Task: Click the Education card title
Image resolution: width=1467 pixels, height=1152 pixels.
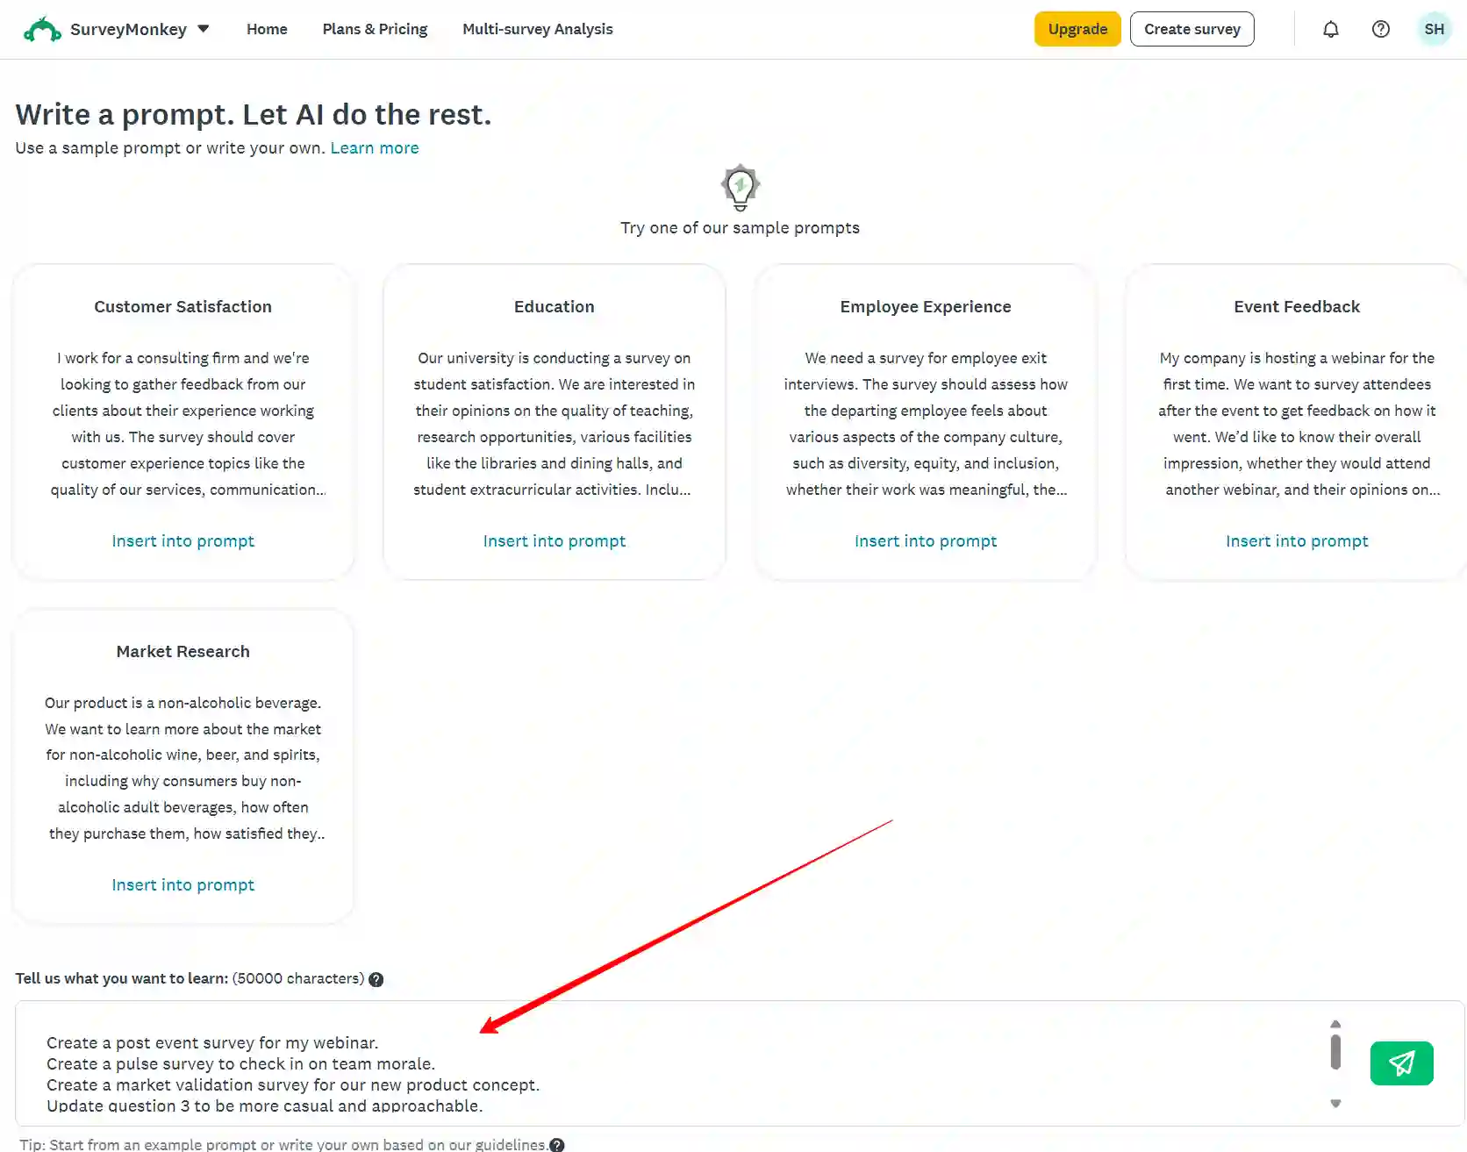Action: [x=555, y=306]
